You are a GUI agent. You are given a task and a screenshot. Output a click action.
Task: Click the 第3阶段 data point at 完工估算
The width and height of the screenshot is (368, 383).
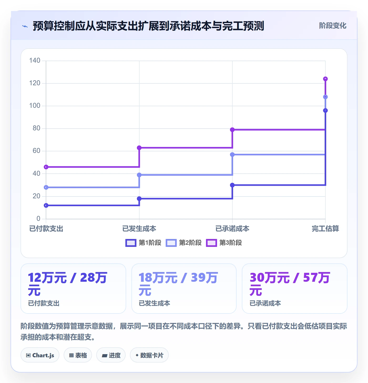(x=325, y=79)
